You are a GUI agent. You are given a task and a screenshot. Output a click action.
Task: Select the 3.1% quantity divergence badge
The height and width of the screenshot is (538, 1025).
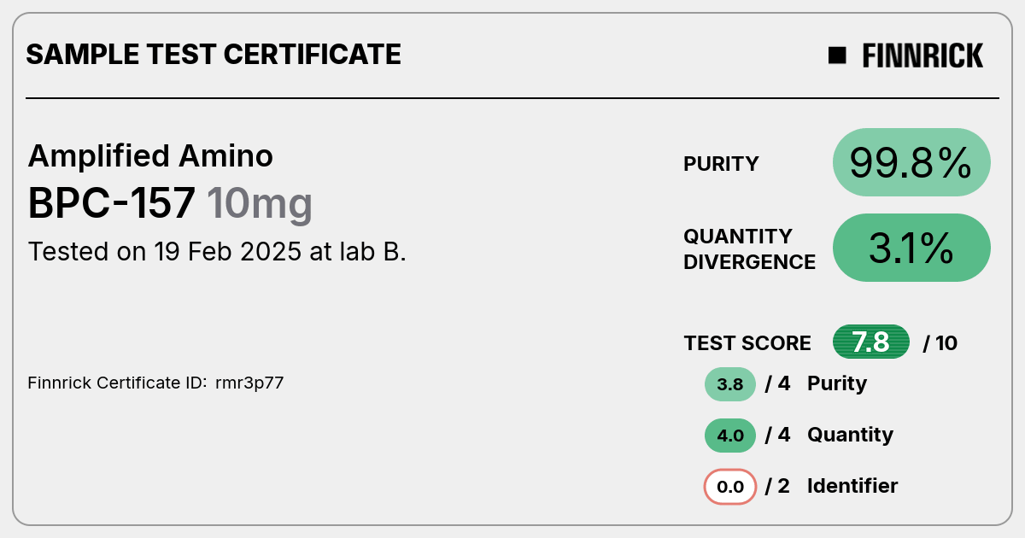[911, 248]
